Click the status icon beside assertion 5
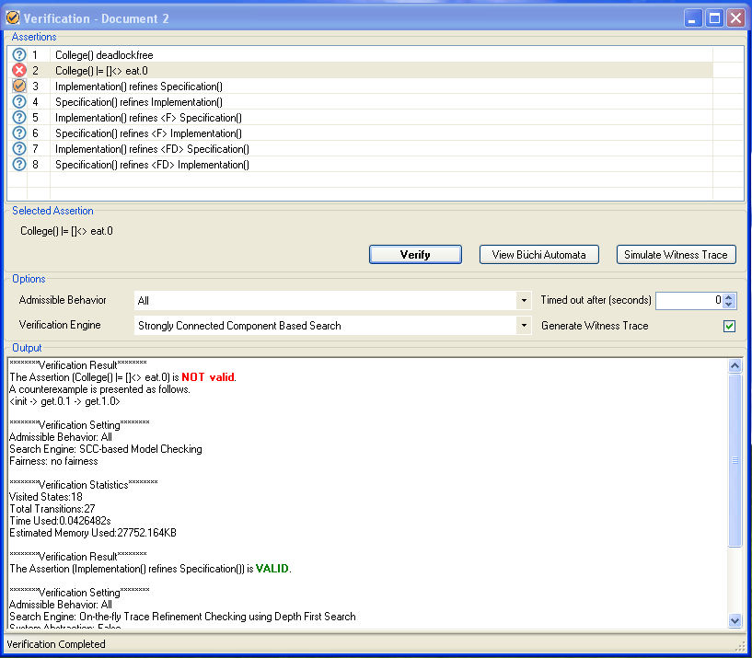 [x=19, y=118]
